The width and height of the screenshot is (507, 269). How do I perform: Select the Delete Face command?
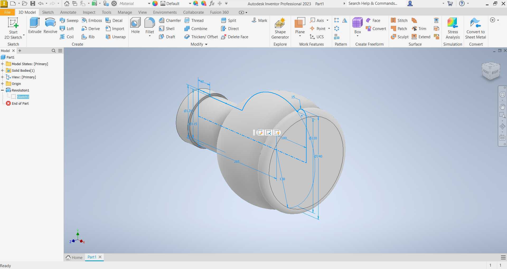pyautogui.click(x=234, y=37)
